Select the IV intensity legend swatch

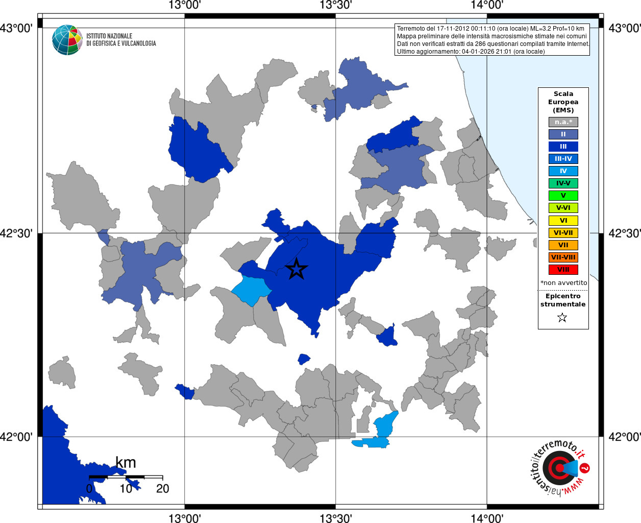tap(563, 171)
